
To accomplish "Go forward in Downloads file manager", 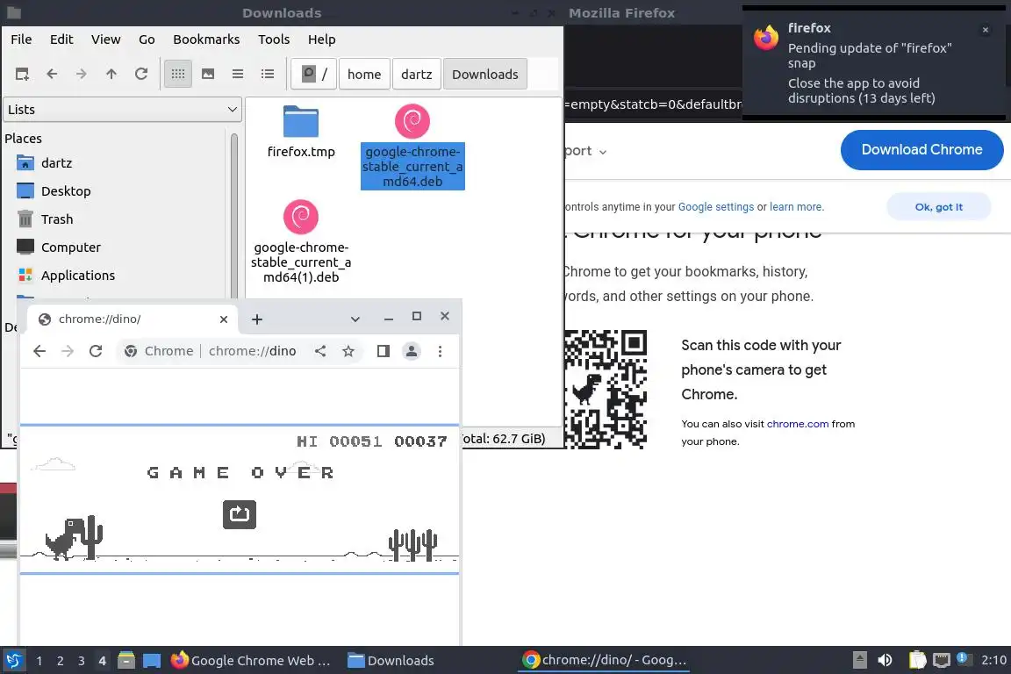I will click(82, 75).
